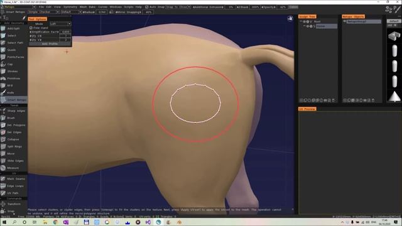Open File Explorer from the taskbar
402x226 pixels.
pyautogui.click(x=45, y=222)
